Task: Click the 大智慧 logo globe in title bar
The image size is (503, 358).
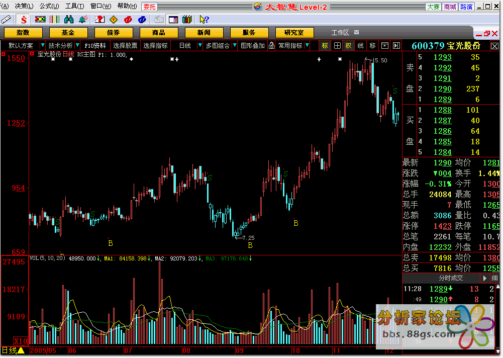Action: pyautogui.click(x=258, y=7)
